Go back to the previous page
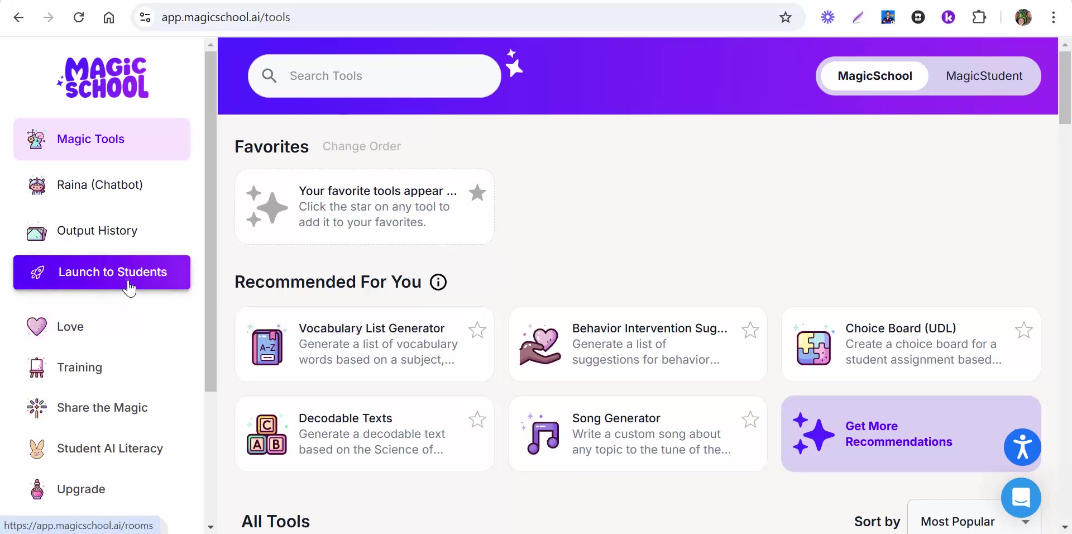The width and height of the screenshot is (1072, 534). [x=18, y=17]
